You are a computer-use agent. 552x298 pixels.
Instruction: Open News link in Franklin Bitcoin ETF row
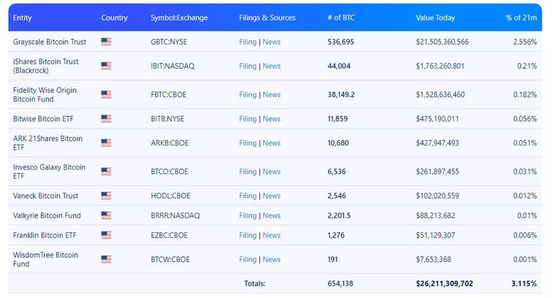click(271, 235)
